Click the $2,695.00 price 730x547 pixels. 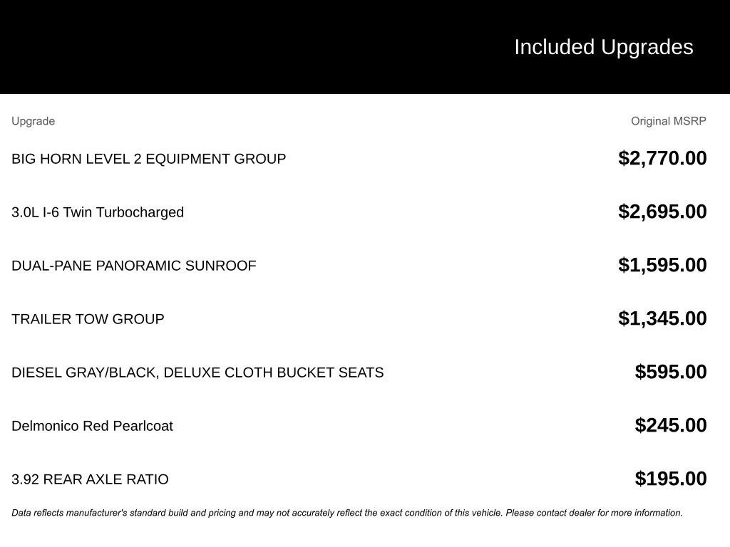click(x=662, y=212)
